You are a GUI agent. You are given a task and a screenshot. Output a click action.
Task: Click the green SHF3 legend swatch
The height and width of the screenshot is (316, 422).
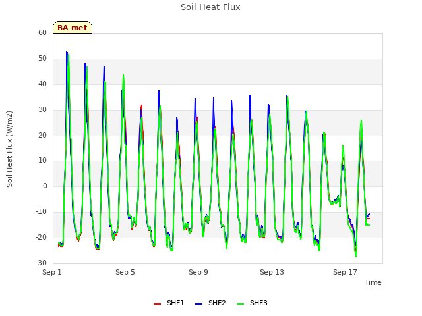pos(240,304)
